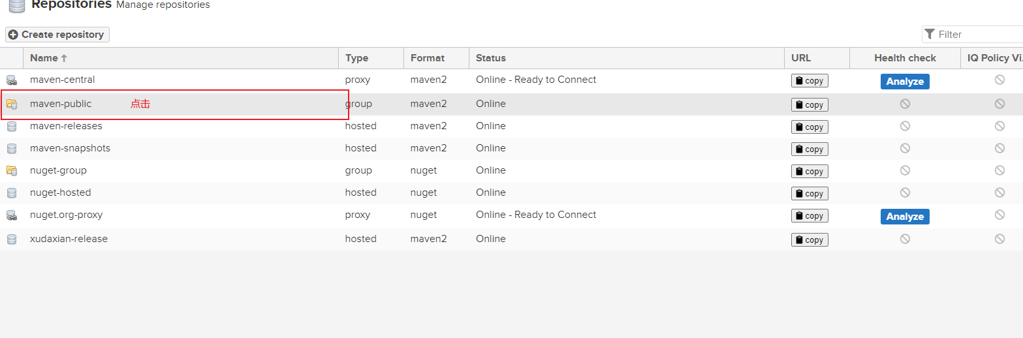Copy URL for xudaxian-release repository
The height and width of the screenshot is (338, 1023).
[x=810, y=240]
